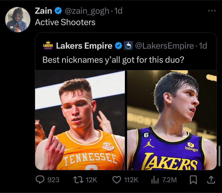Share the tweet via share icon
Screen dimensions: 222x193
click(211, 180)
